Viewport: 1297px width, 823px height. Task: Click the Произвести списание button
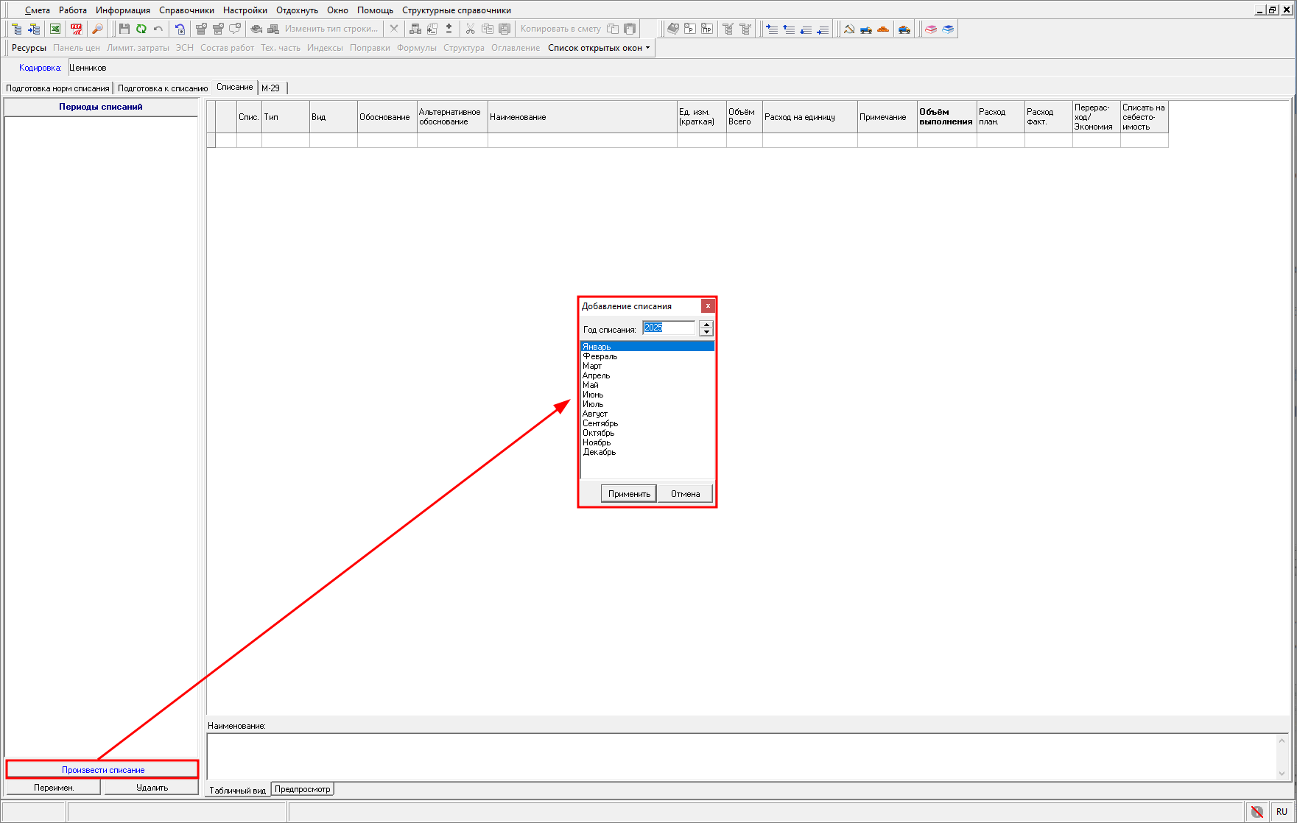[x=102, y=770]
